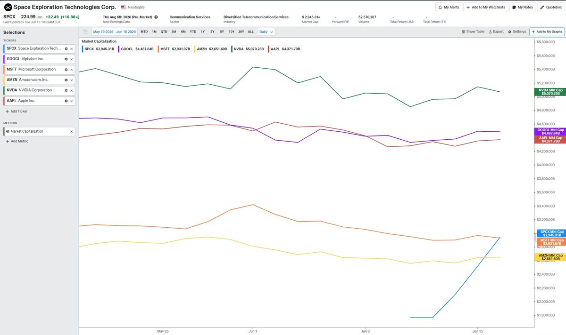Open settings gear for AMZN ticker
The width and height of the screenshot is (566, 335).
pos(66,80)
